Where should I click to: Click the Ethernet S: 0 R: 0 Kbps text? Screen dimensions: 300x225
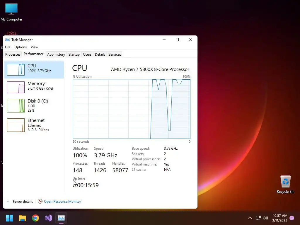[38, 130]
